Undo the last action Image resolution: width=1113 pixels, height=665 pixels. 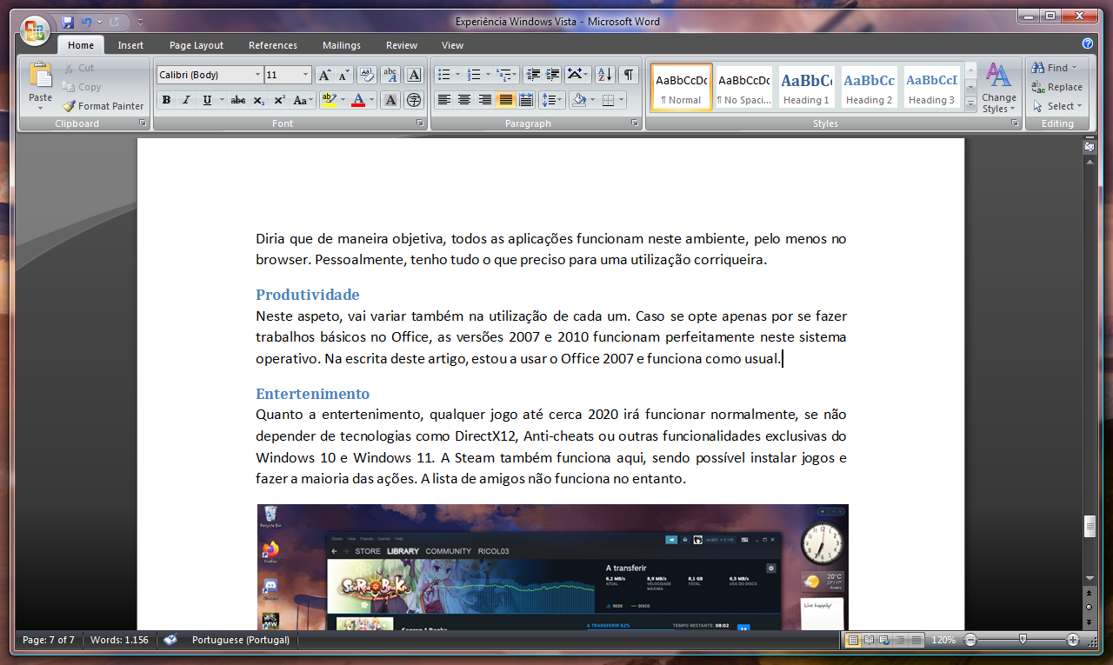(87, 22)
